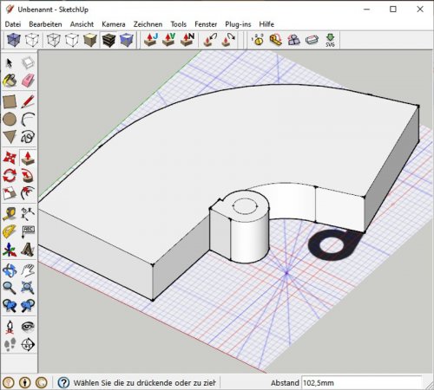This screenshot has height=390, width=434.
Task: Click the Zoom magnifier tool
Action: (x=10, y=288)
